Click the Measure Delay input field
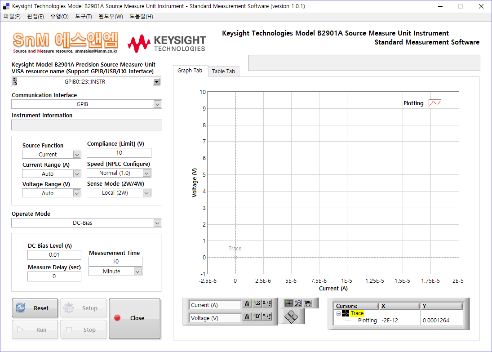 tap(54, 276)
